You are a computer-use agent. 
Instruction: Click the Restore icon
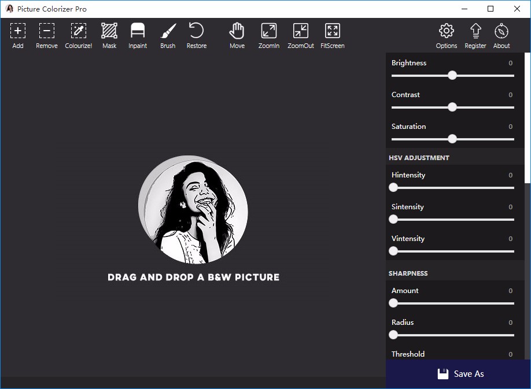(197, 31)
